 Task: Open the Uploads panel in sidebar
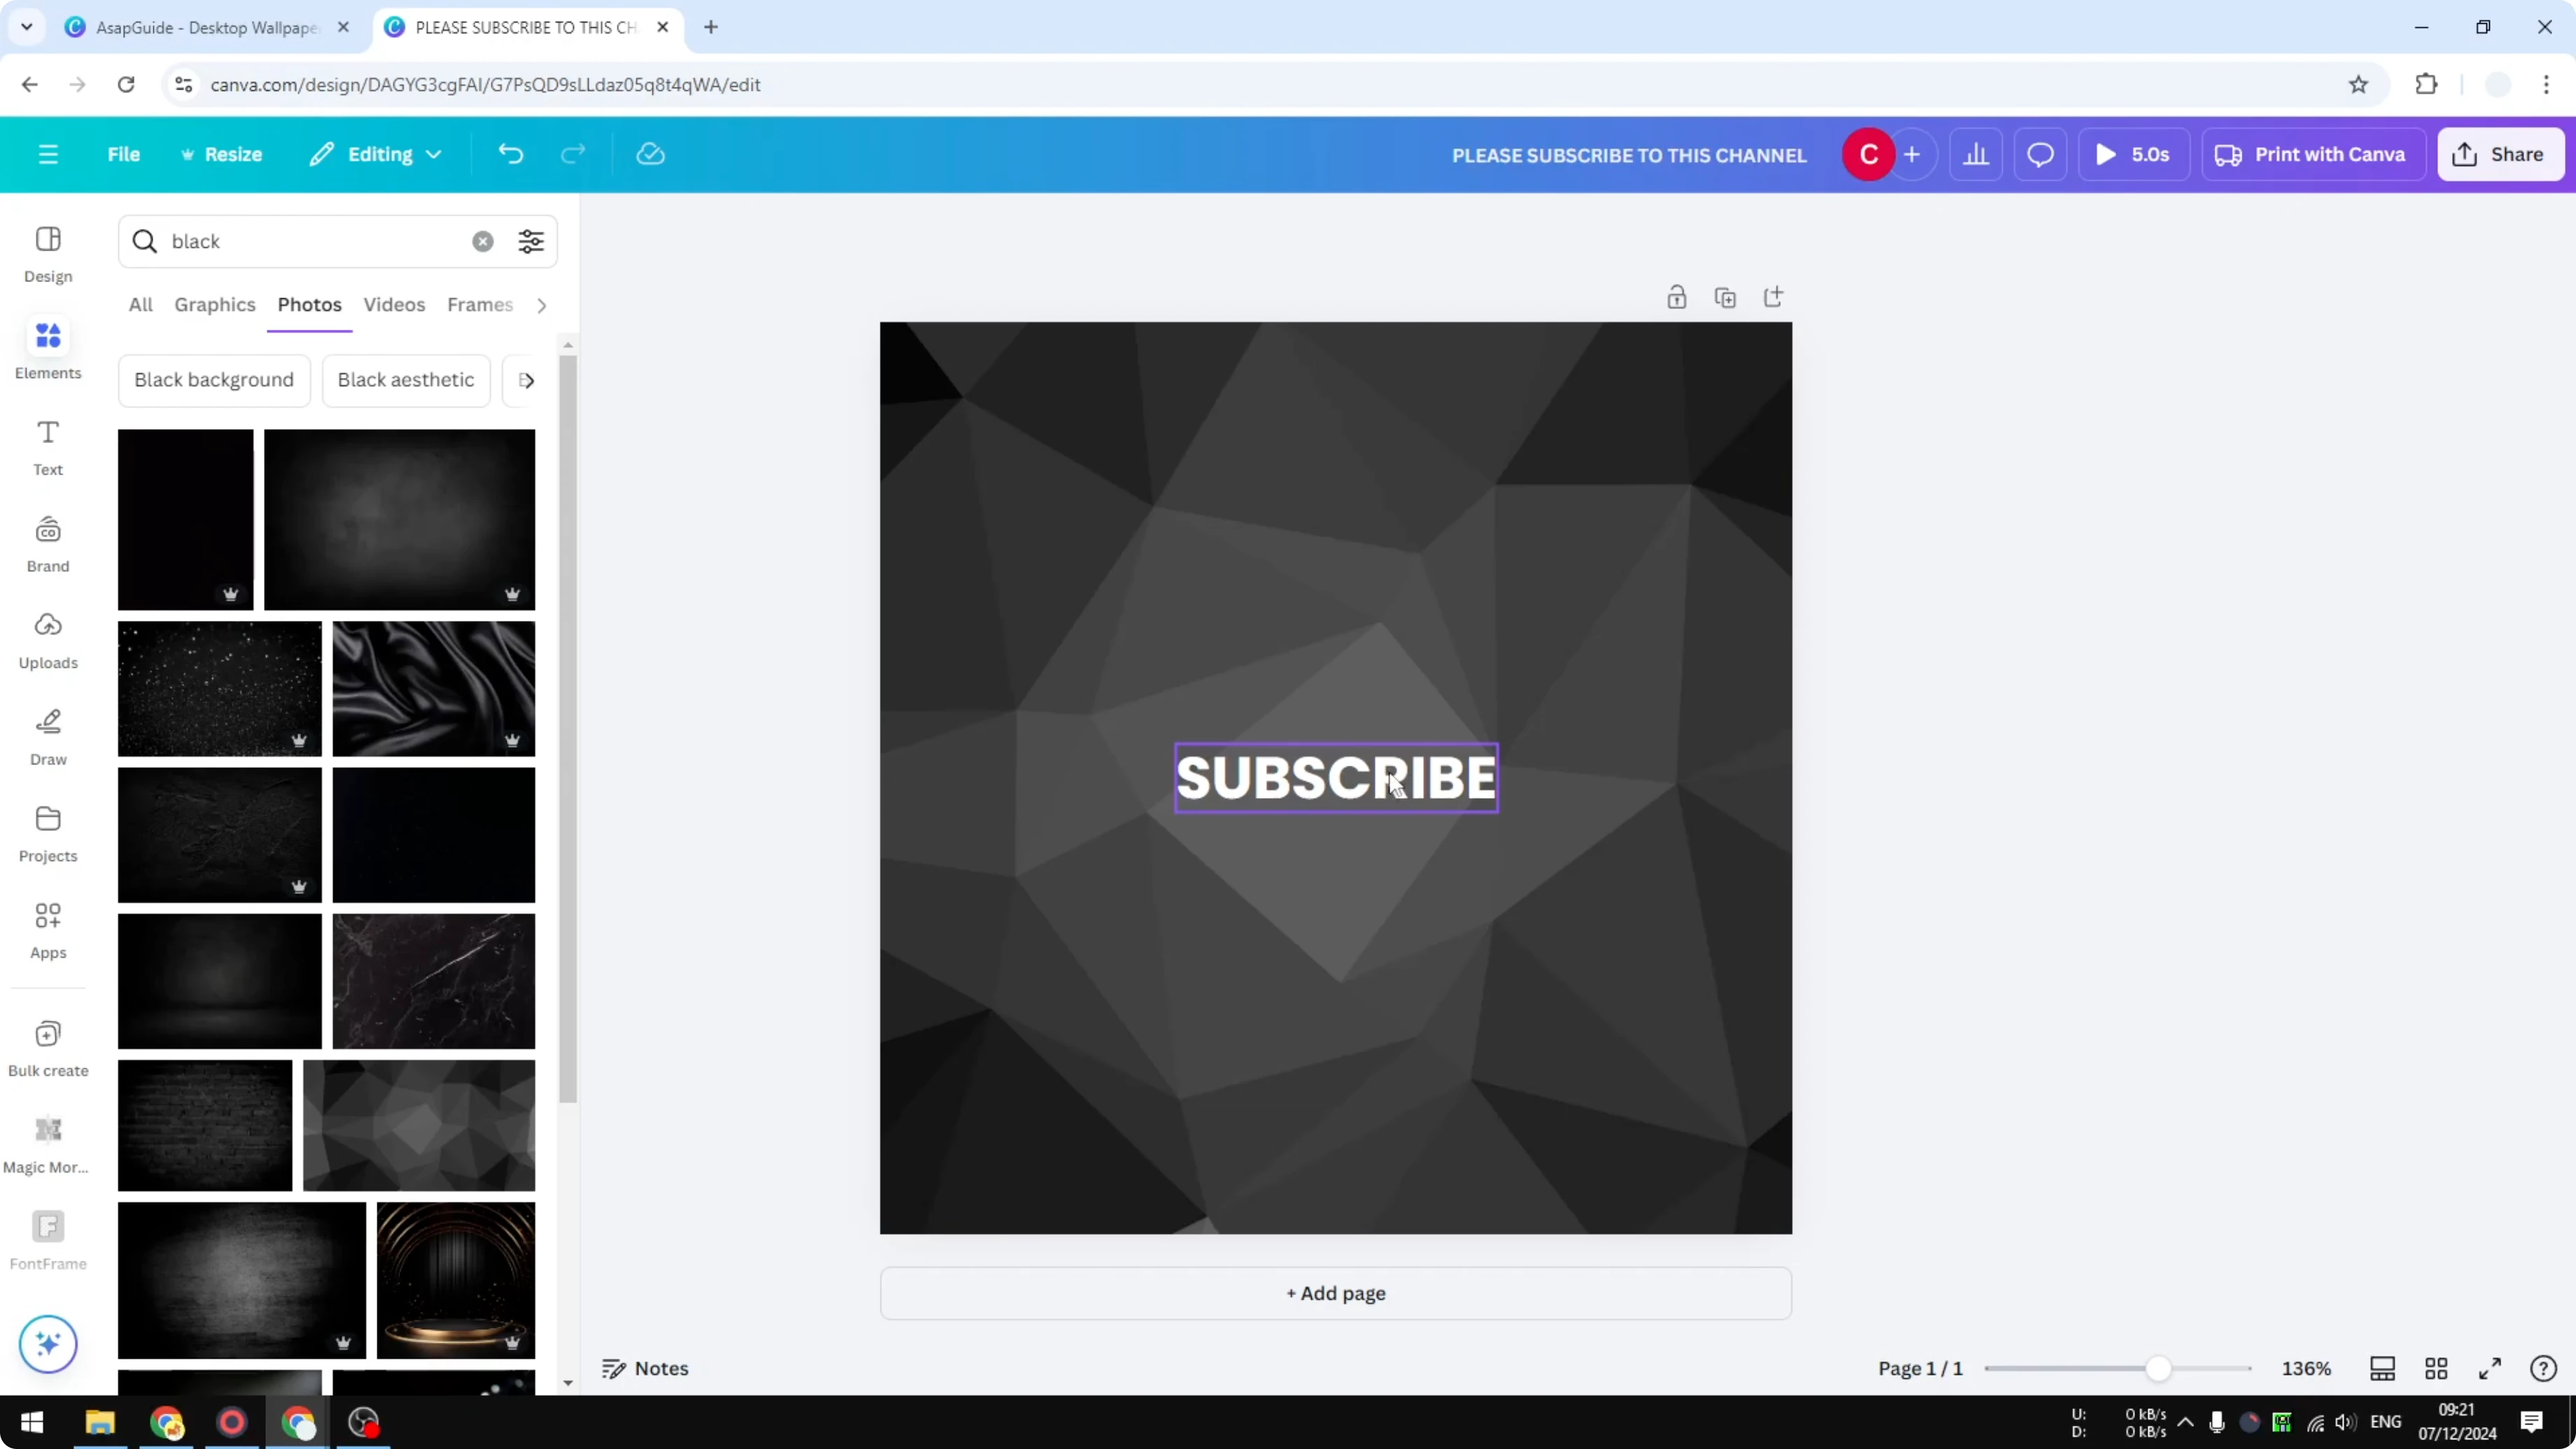pos(48,640)
